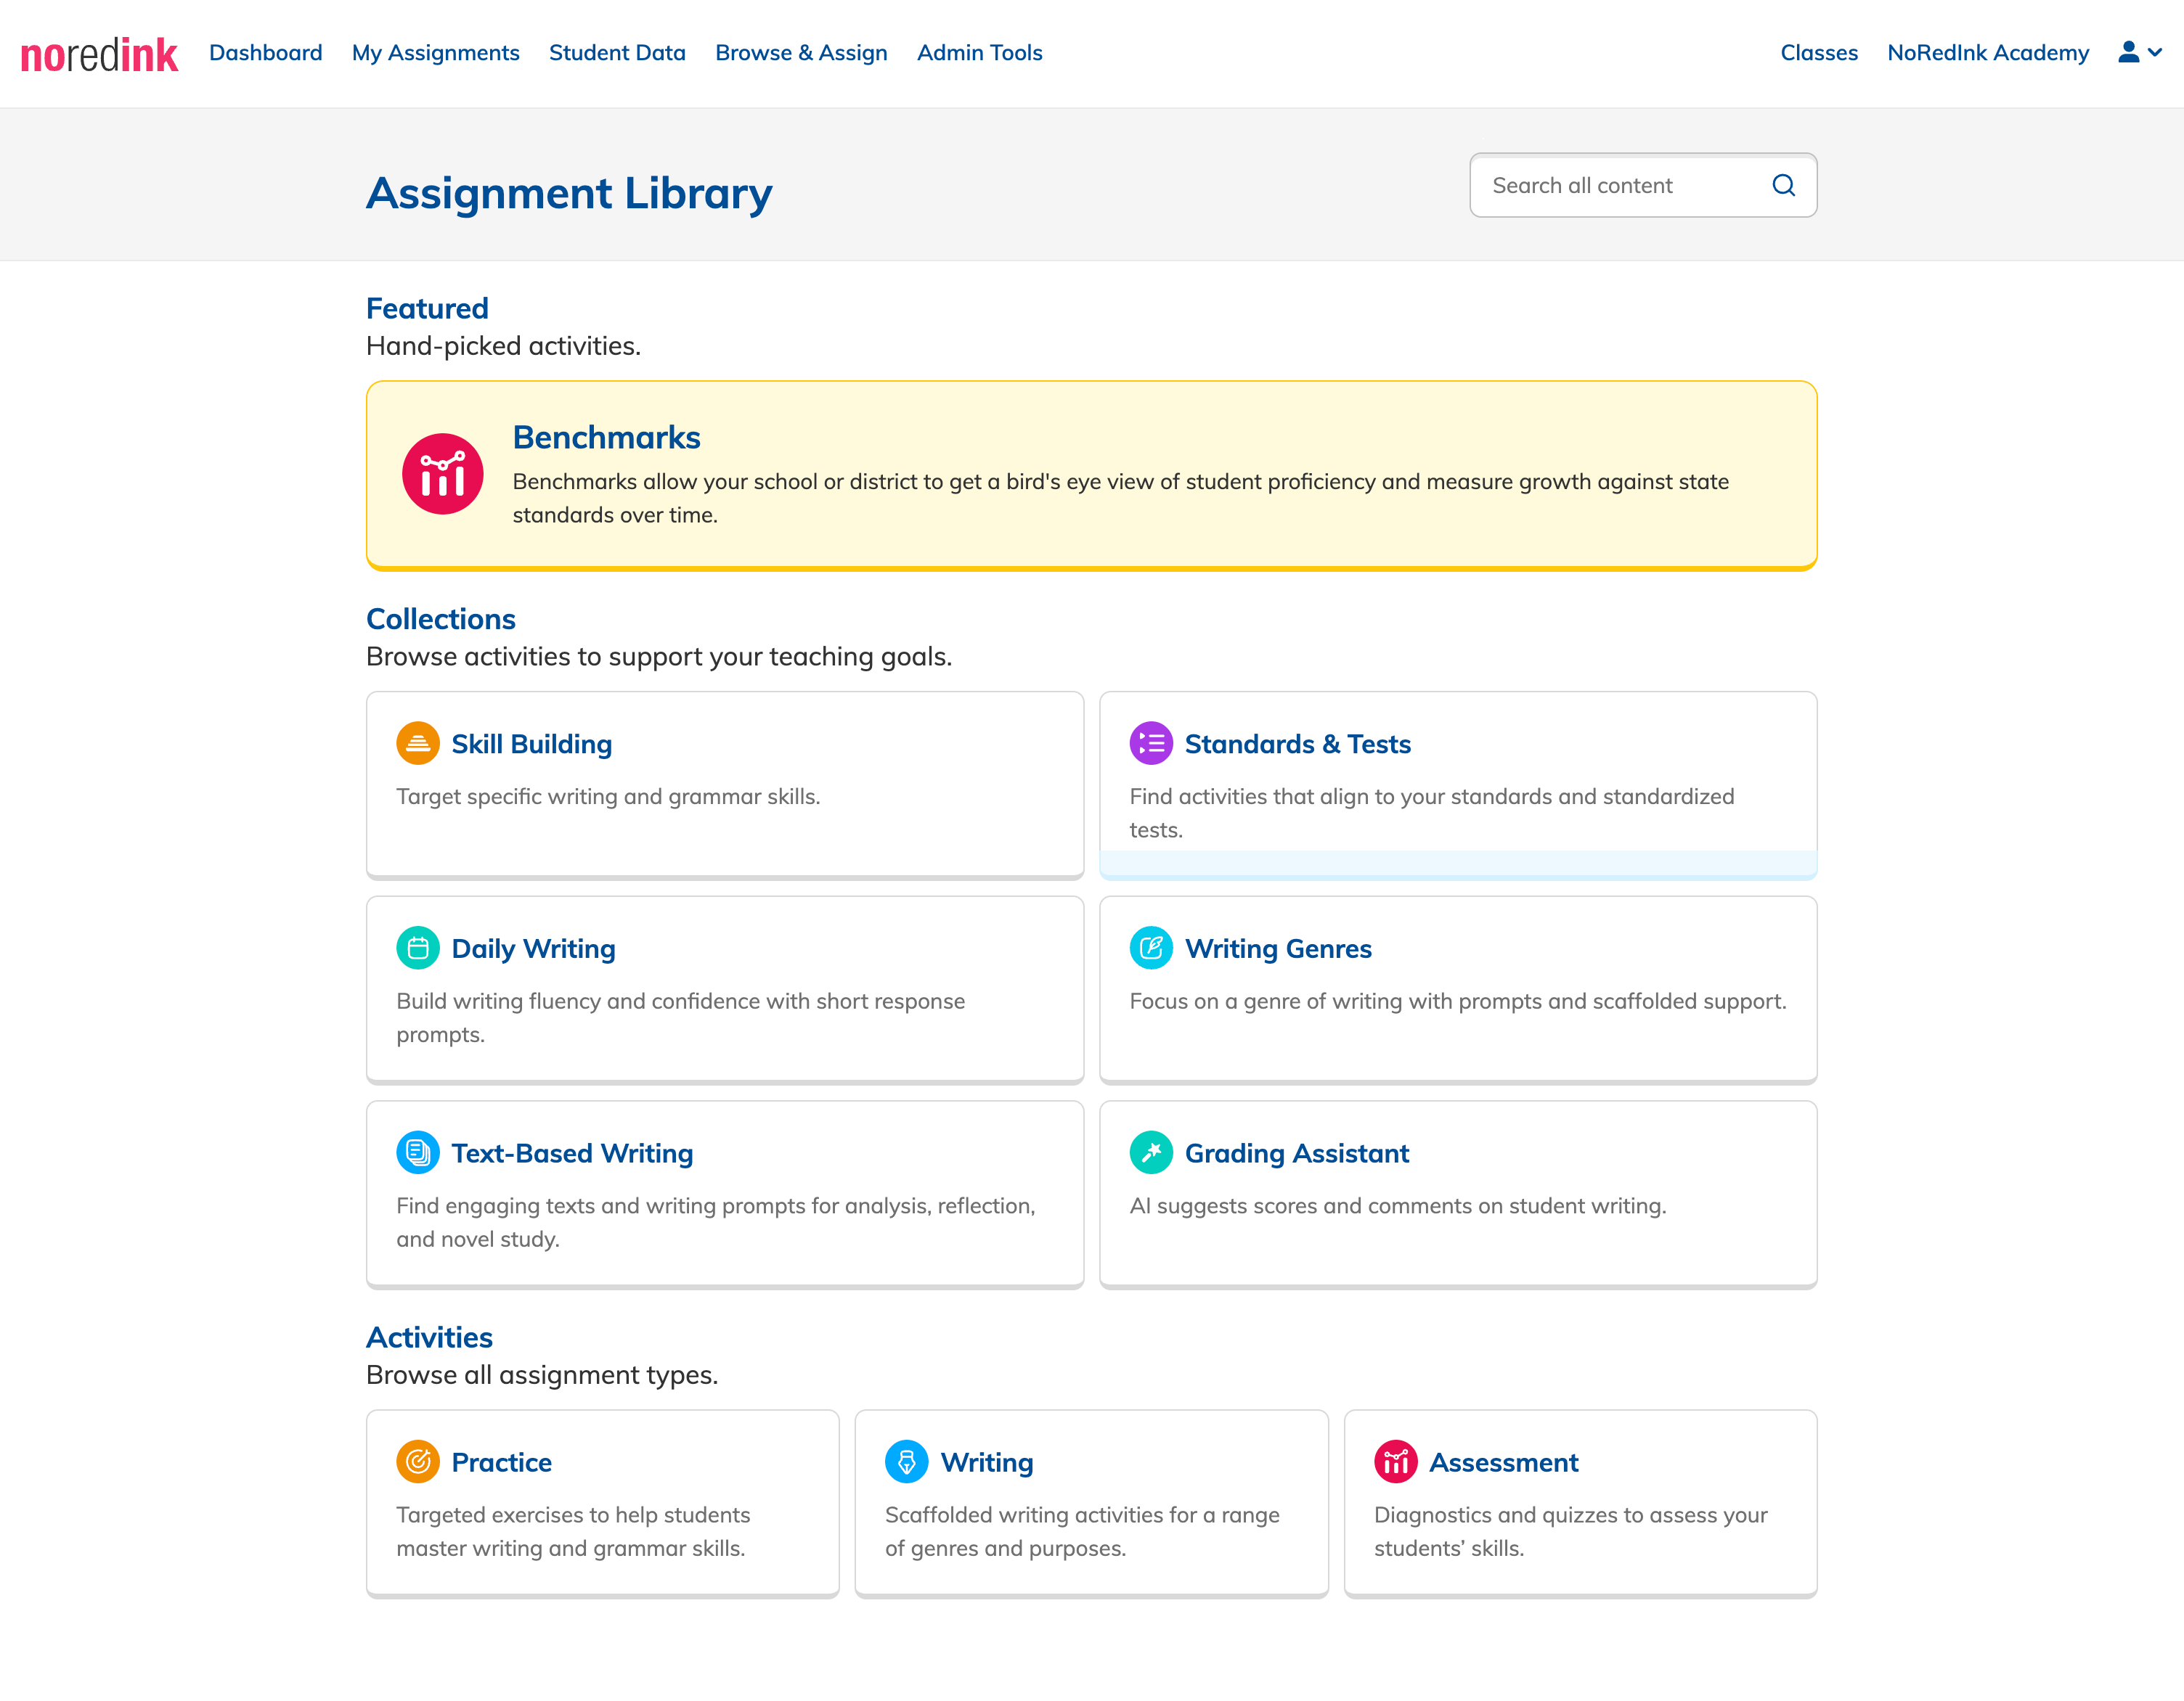Click the Practice target icon
This screenshot has height=1701, width=2184.
418,1462
